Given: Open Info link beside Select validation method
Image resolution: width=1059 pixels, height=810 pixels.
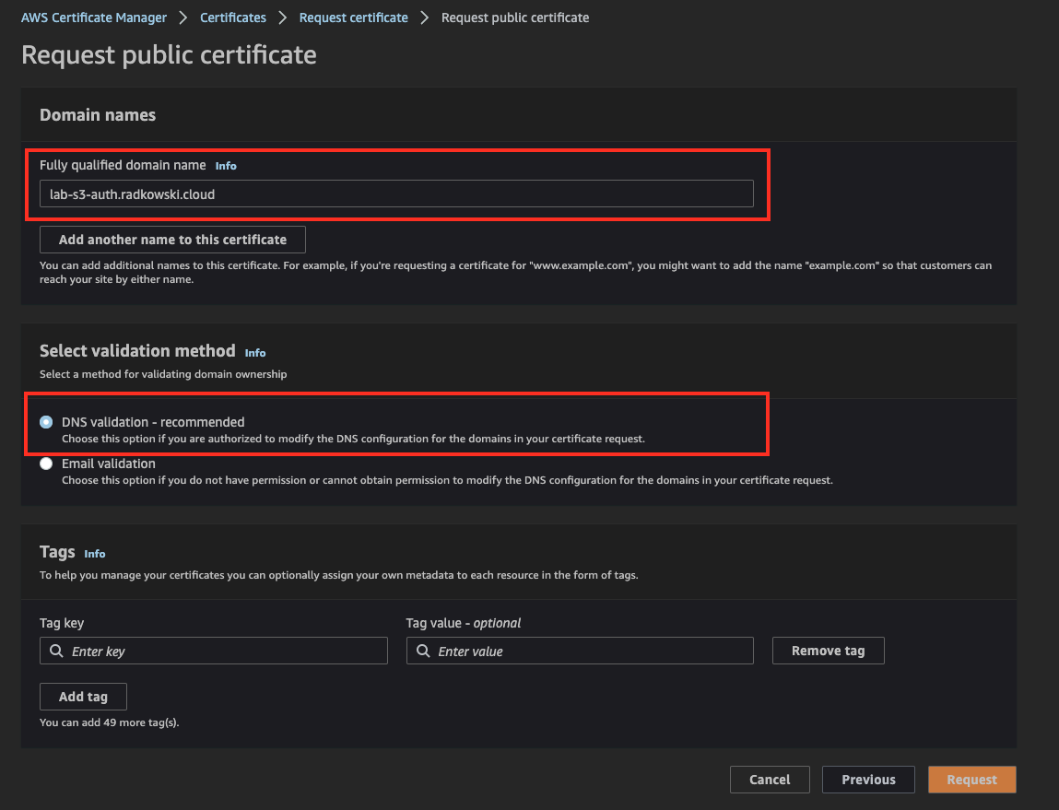Looking at the screenshot, I should click(254, 352).
